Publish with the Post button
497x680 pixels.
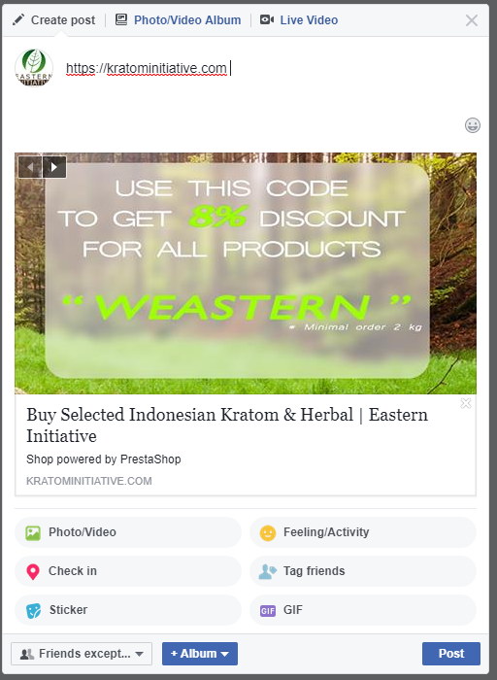451,654
